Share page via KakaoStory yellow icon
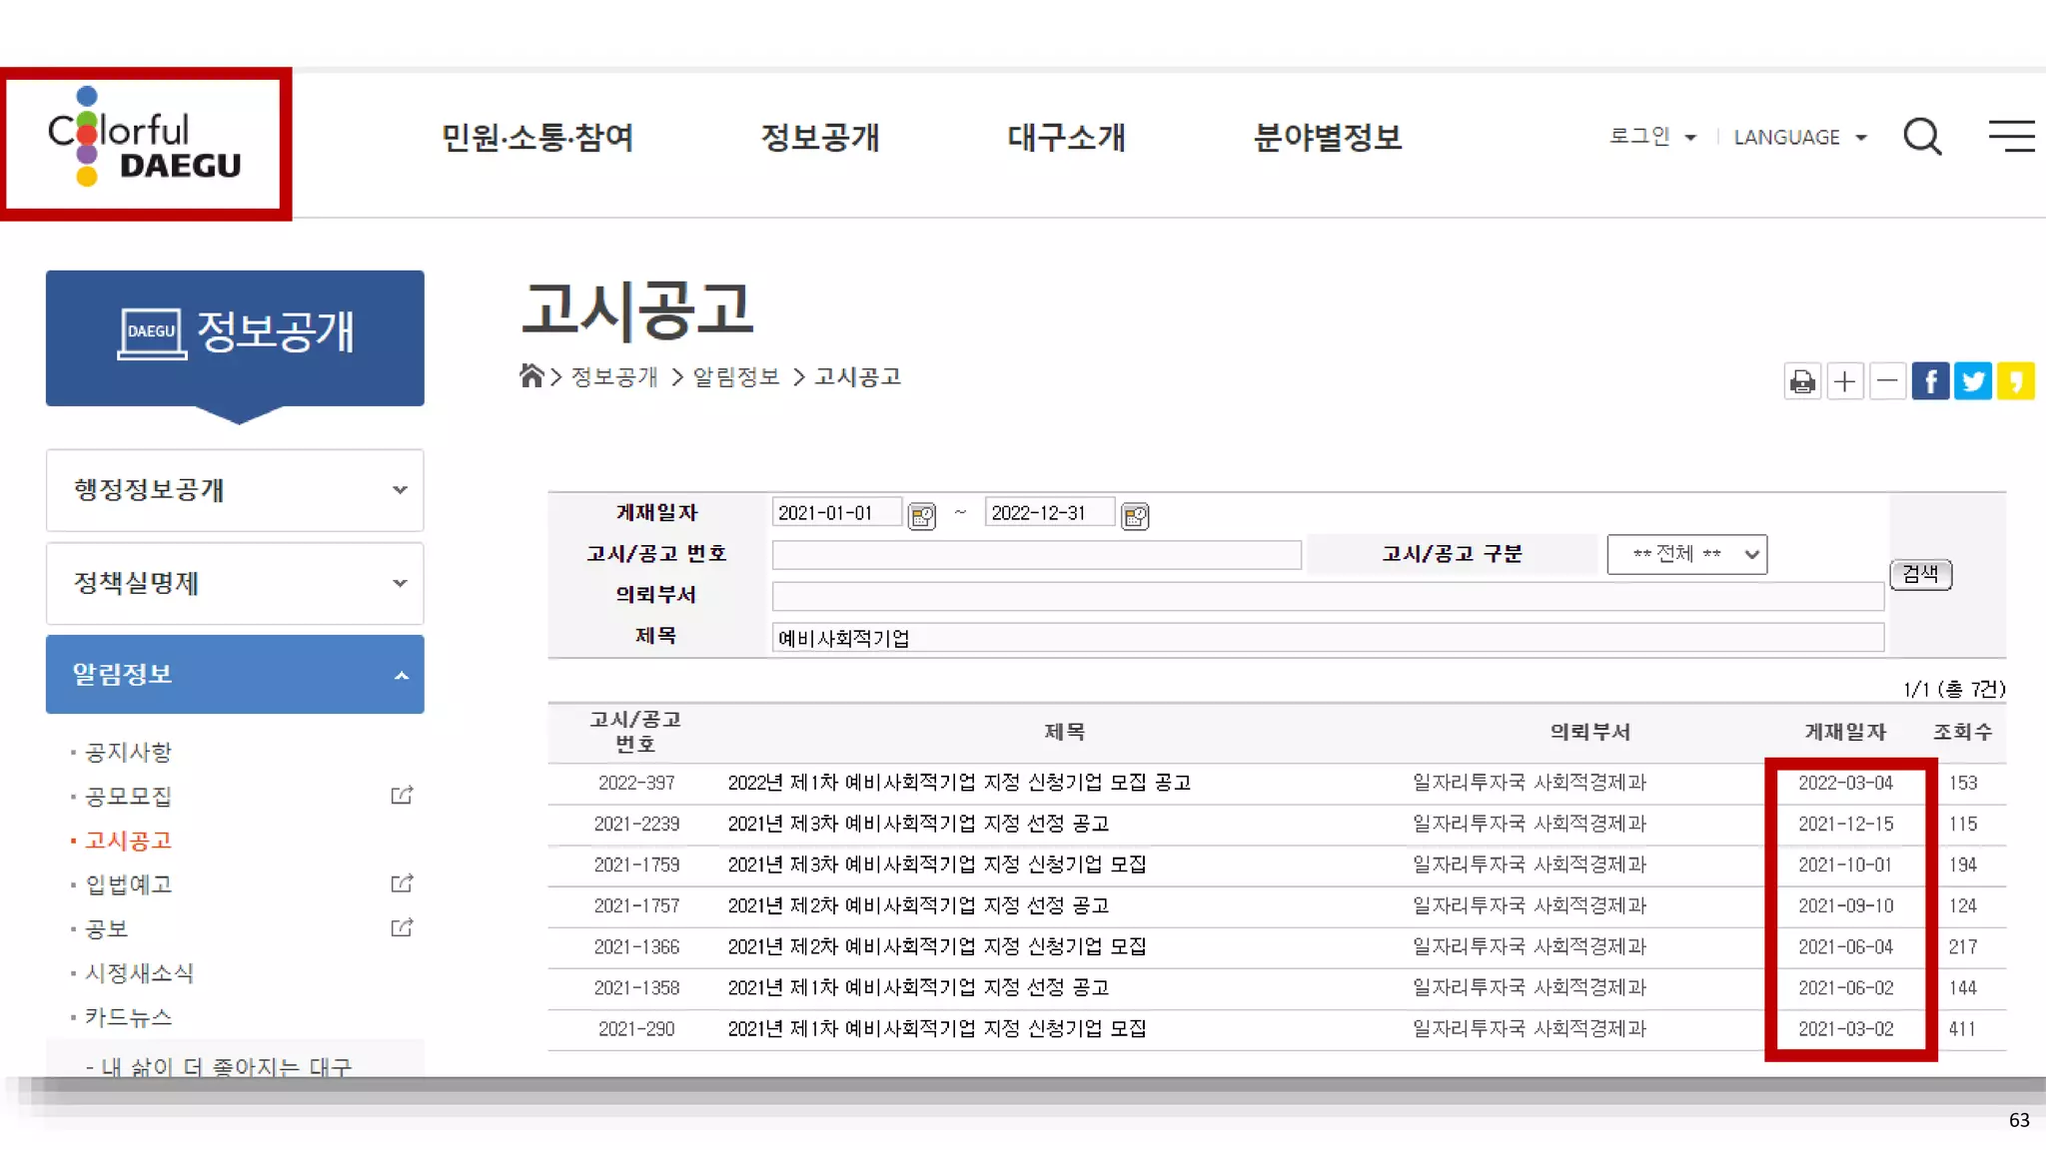Screen dimensions: 2046x1150 pos(2015,381)
